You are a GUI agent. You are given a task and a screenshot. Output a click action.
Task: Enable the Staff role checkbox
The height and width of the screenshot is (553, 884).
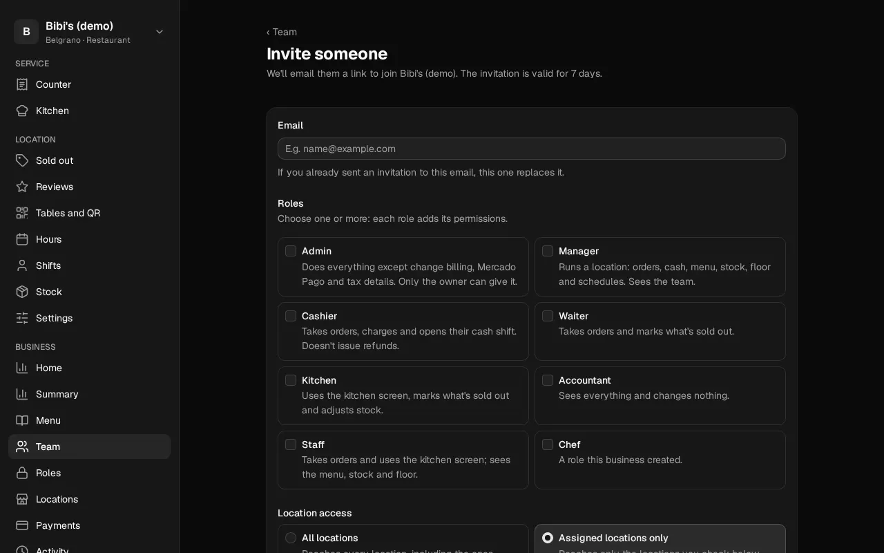pos(291,444)
